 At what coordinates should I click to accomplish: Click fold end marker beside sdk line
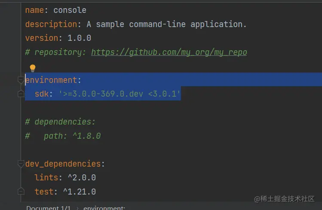coord(21,94)
